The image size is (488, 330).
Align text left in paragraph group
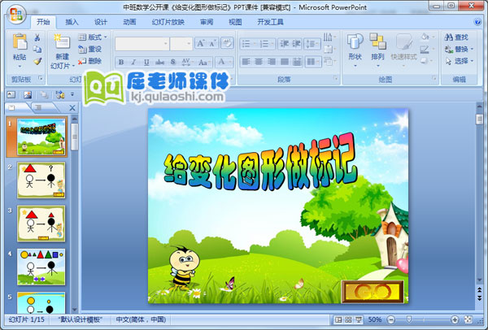246,62
